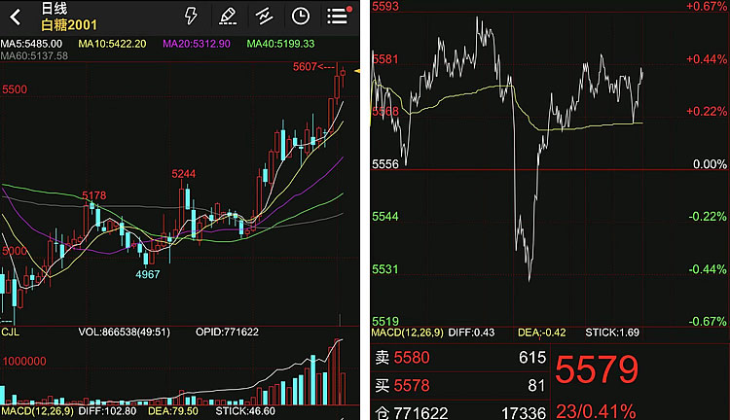730x420 pixels.
Task: Tap the 卖 5580 ask price row
Action: pyautogui.click(x=460, y=357)
